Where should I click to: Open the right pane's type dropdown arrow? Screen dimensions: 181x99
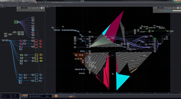(x=46, y=6)
